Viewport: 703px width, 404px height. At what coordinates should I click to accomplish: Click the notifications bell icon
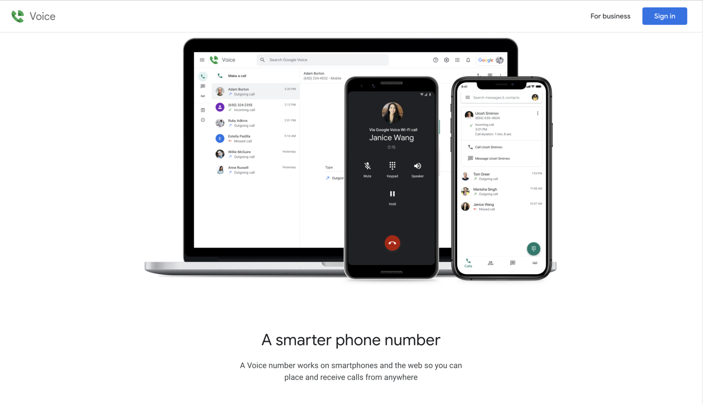[x=468, y=59]
